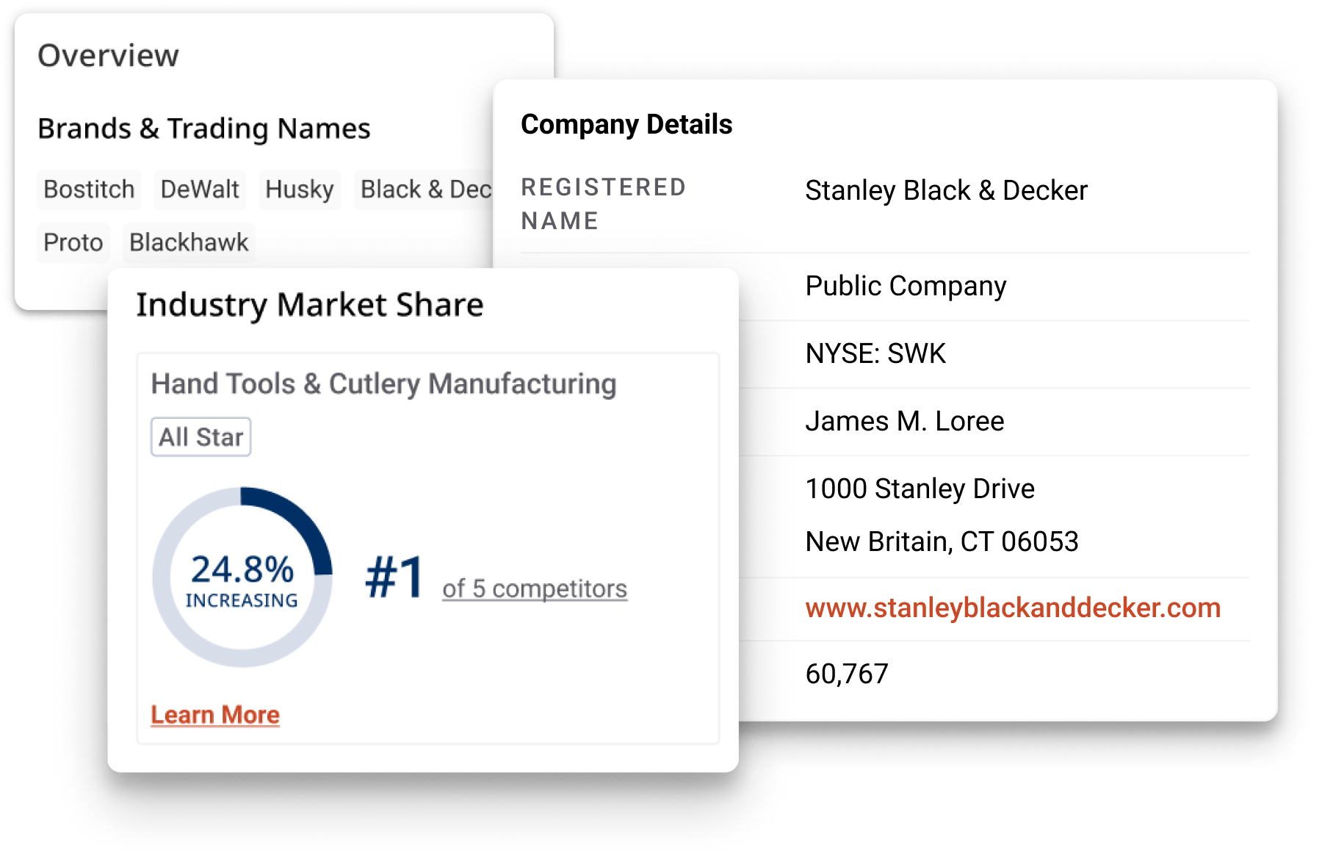Click the Proto brand tag
The image size is (1322, 864).
tap(73, 242)
